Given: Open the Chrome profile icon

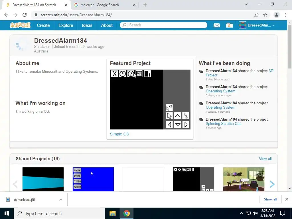Looking at the screenshot, I should coord(277,15).
